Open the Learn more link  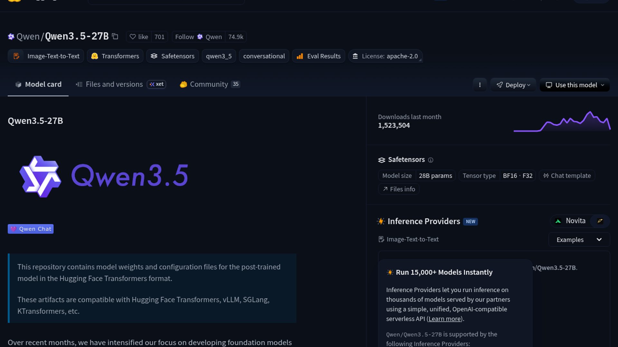tap(445, 319)
